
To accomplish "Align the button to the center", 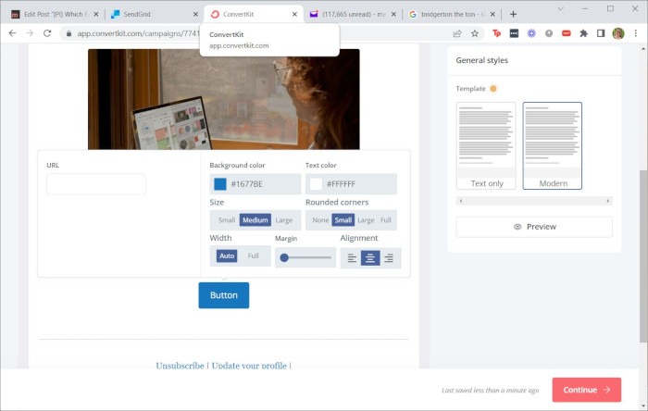I will [x=370, y=258].
